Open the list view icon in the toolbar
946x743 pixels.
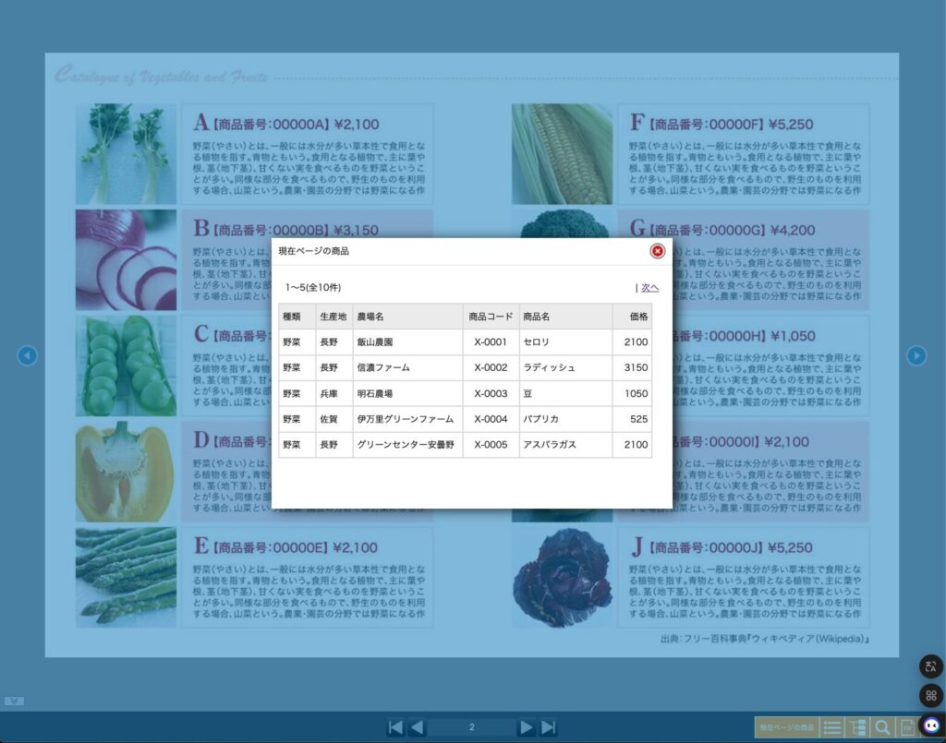(832, 727)
